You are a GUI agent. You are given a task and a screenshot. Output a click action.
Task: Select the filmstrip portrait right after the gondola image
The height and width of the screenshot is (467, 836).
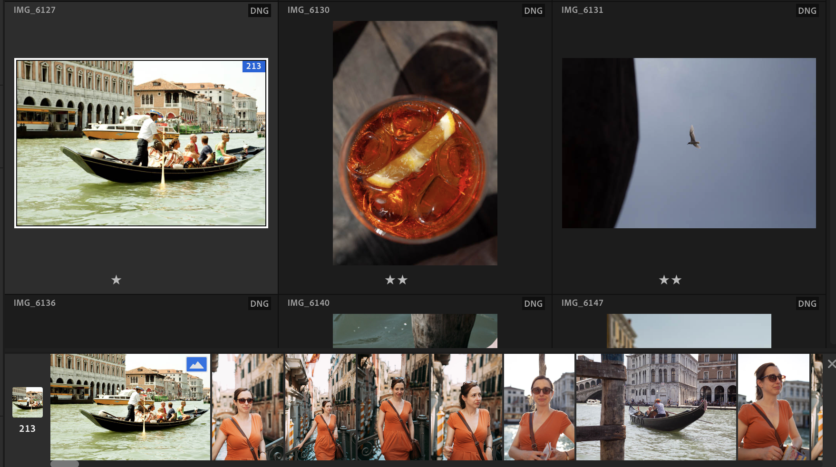pyautogui.click(x=248, y=407)
